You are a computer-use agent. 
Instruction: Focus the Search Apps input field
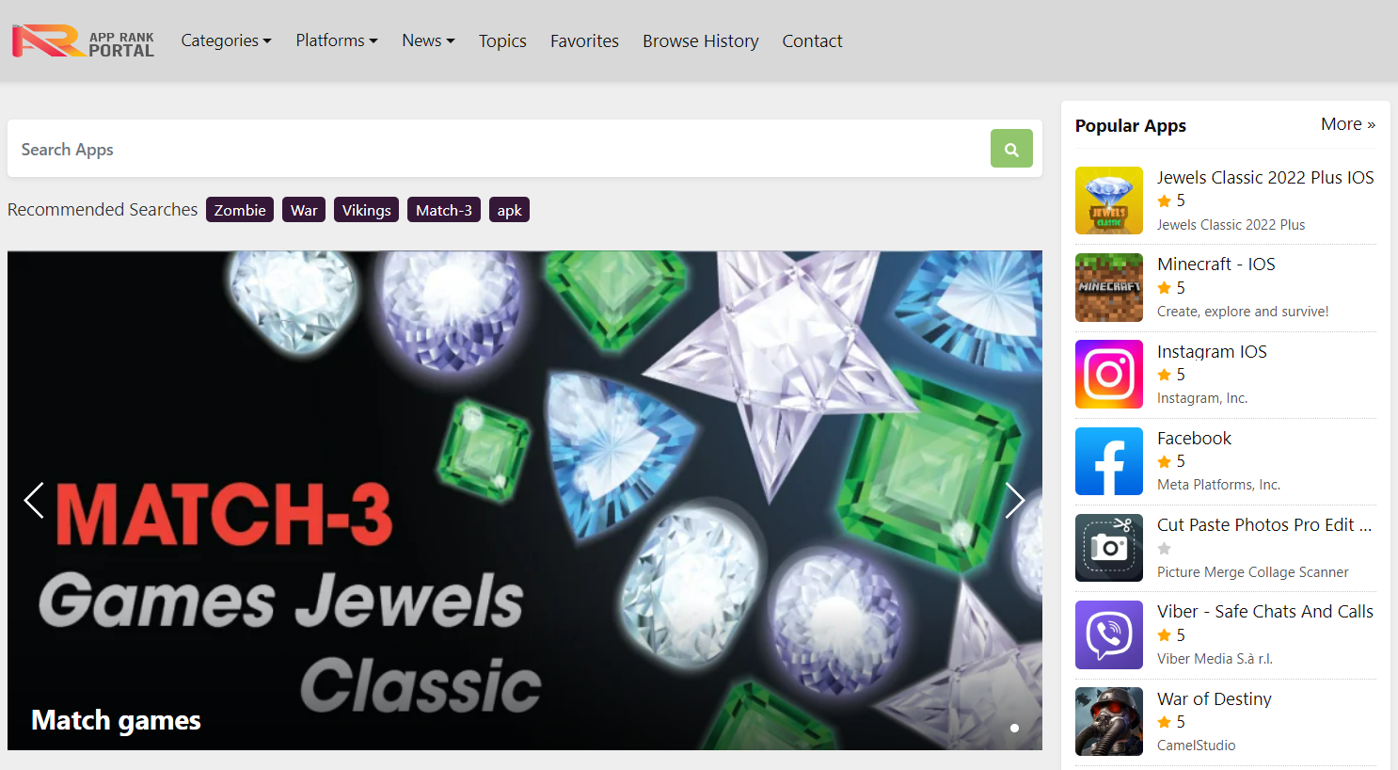click(x=499, y=149)
